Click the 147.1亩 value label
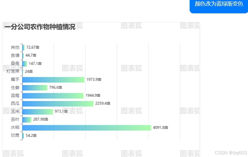The image size is (248, 157). coord(35,63)
